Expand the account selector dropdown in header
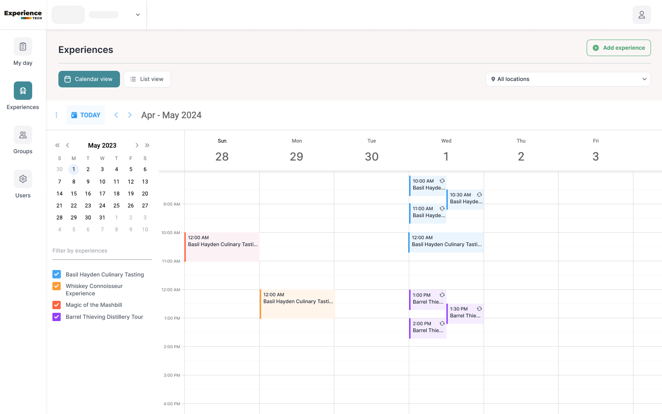This screenshot has width=662, height=414. pos(137,15)
